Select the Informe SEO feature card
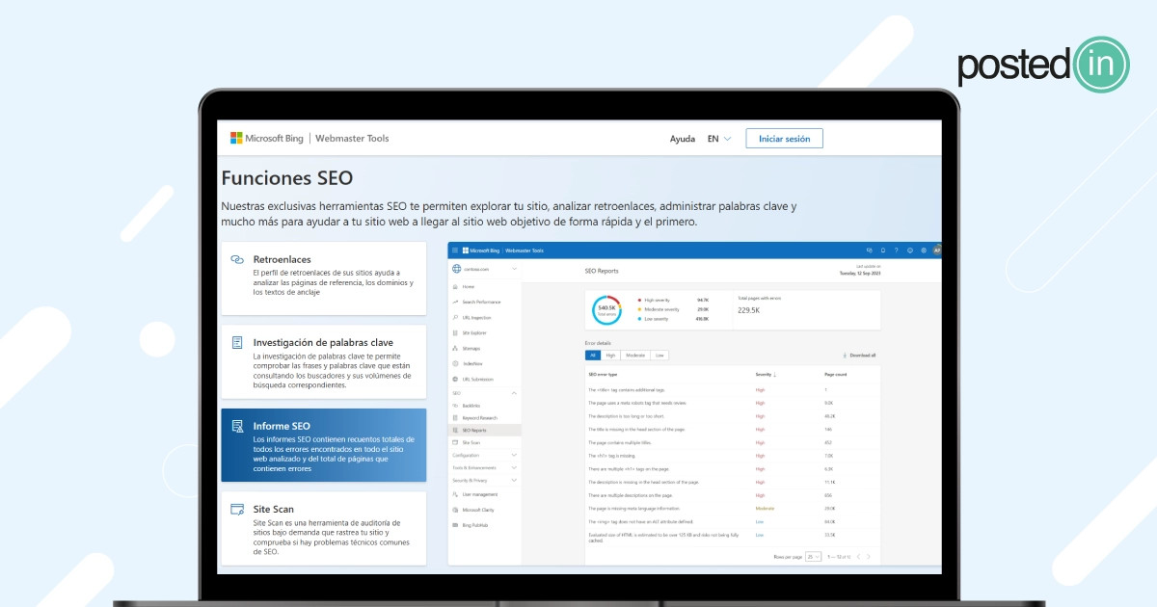The width and height of the screenshot is (1157, 607). pos(323,445)
